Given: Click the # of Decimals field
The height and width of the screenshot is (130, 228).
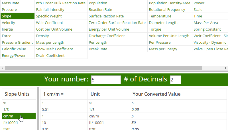Looking at the screenshot, I should 176,80.
